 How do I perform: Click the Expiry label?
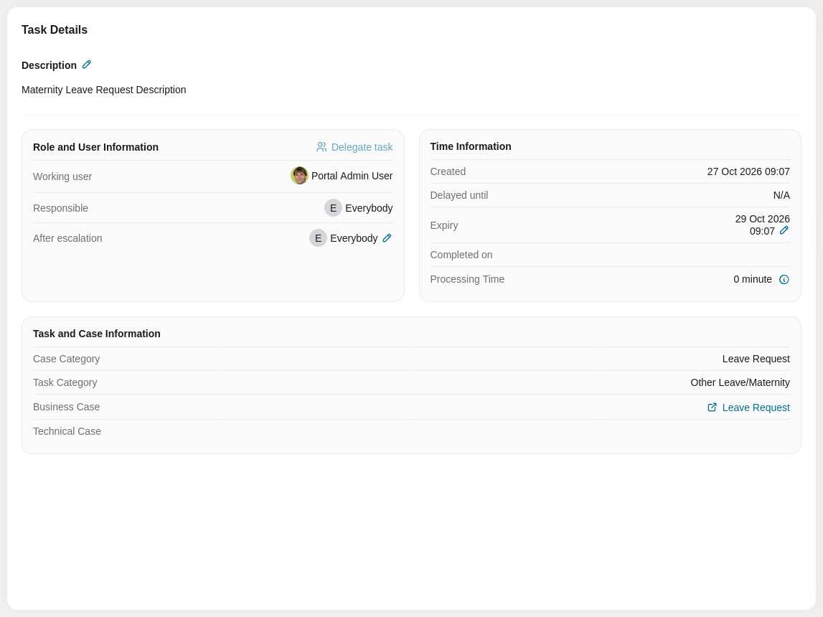pyautogui.click(x=444, y=225)
